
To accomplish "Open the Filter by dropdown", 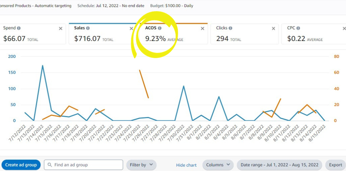I will coord(141,165).
